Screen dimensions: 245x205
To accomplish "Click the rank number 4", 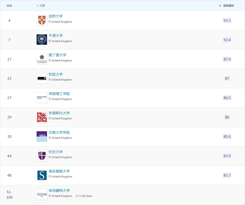I will point(10,20).
